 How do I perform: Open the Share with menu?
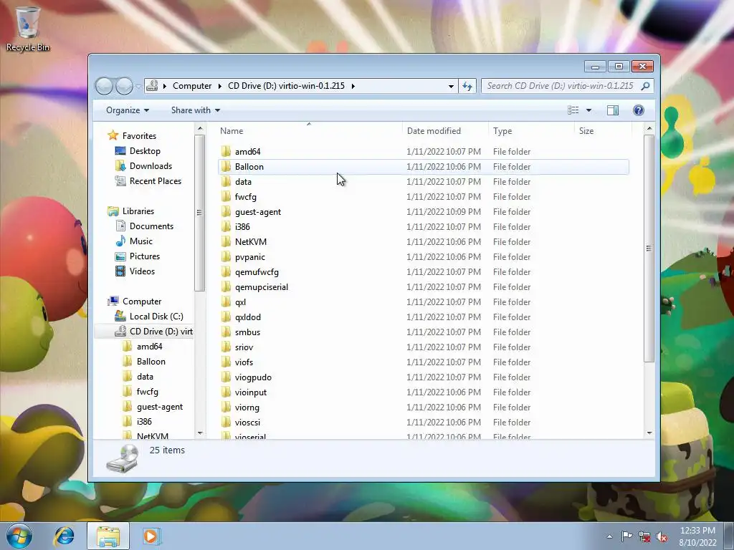[195, 110]
